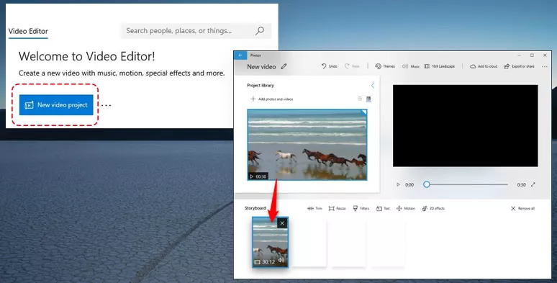The width and height of the screenshot is (557, 283).
Task: Focus the Search people, places, or things field
Action: (x=196, y=31)
